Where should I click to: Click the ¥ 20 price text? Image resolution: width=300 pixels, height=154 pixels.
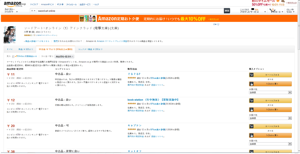11,126
